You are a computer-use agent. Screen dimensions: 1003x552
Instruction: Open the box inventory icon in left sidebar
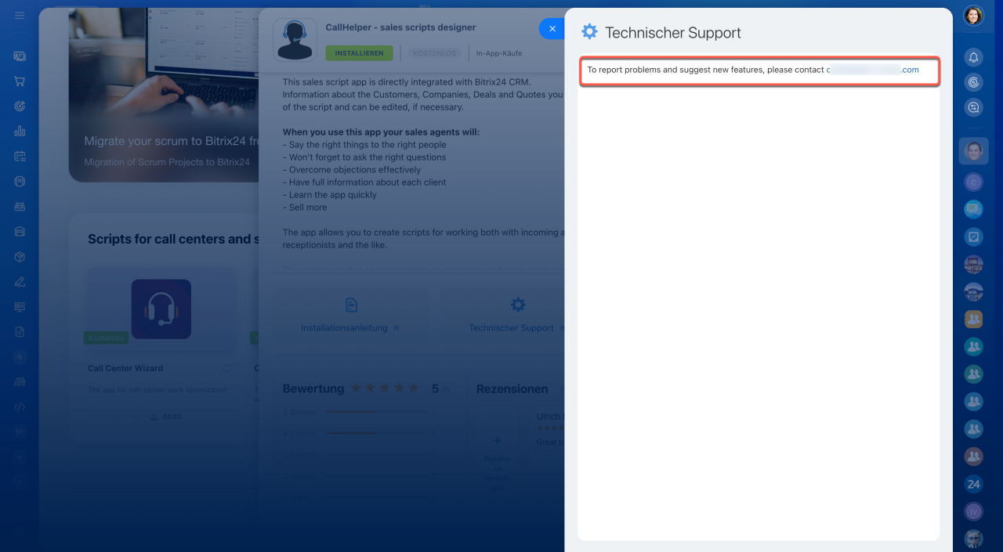pos(20,257)
